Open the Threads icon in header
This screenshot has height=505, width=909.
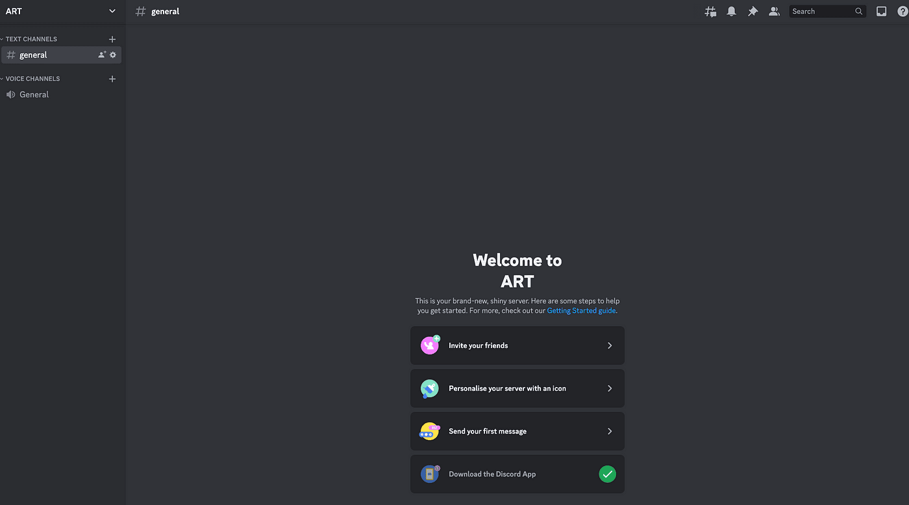(x=710, y=11)
